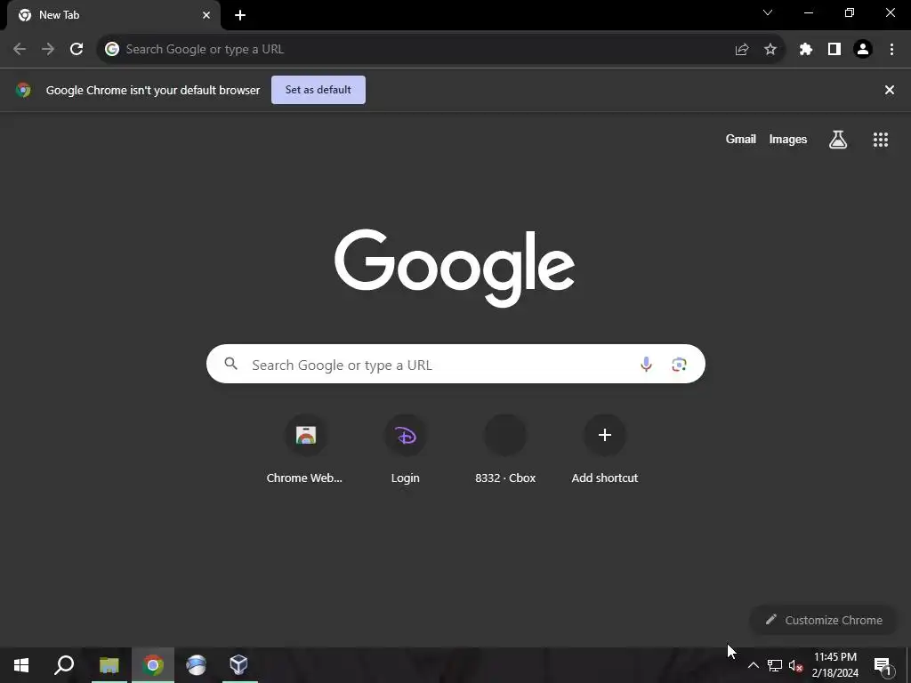Viewport: 911px width, 683px height.
Task: Show hidden system tray icons
Action: (x=753, y=665)
